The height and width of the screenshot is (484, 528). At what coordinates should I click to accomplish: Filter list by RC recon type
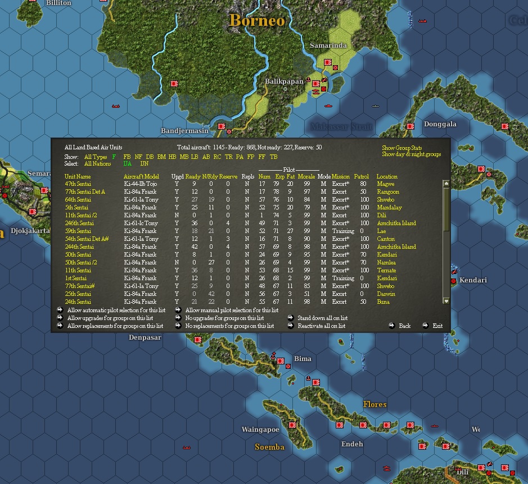click(217, 157)
